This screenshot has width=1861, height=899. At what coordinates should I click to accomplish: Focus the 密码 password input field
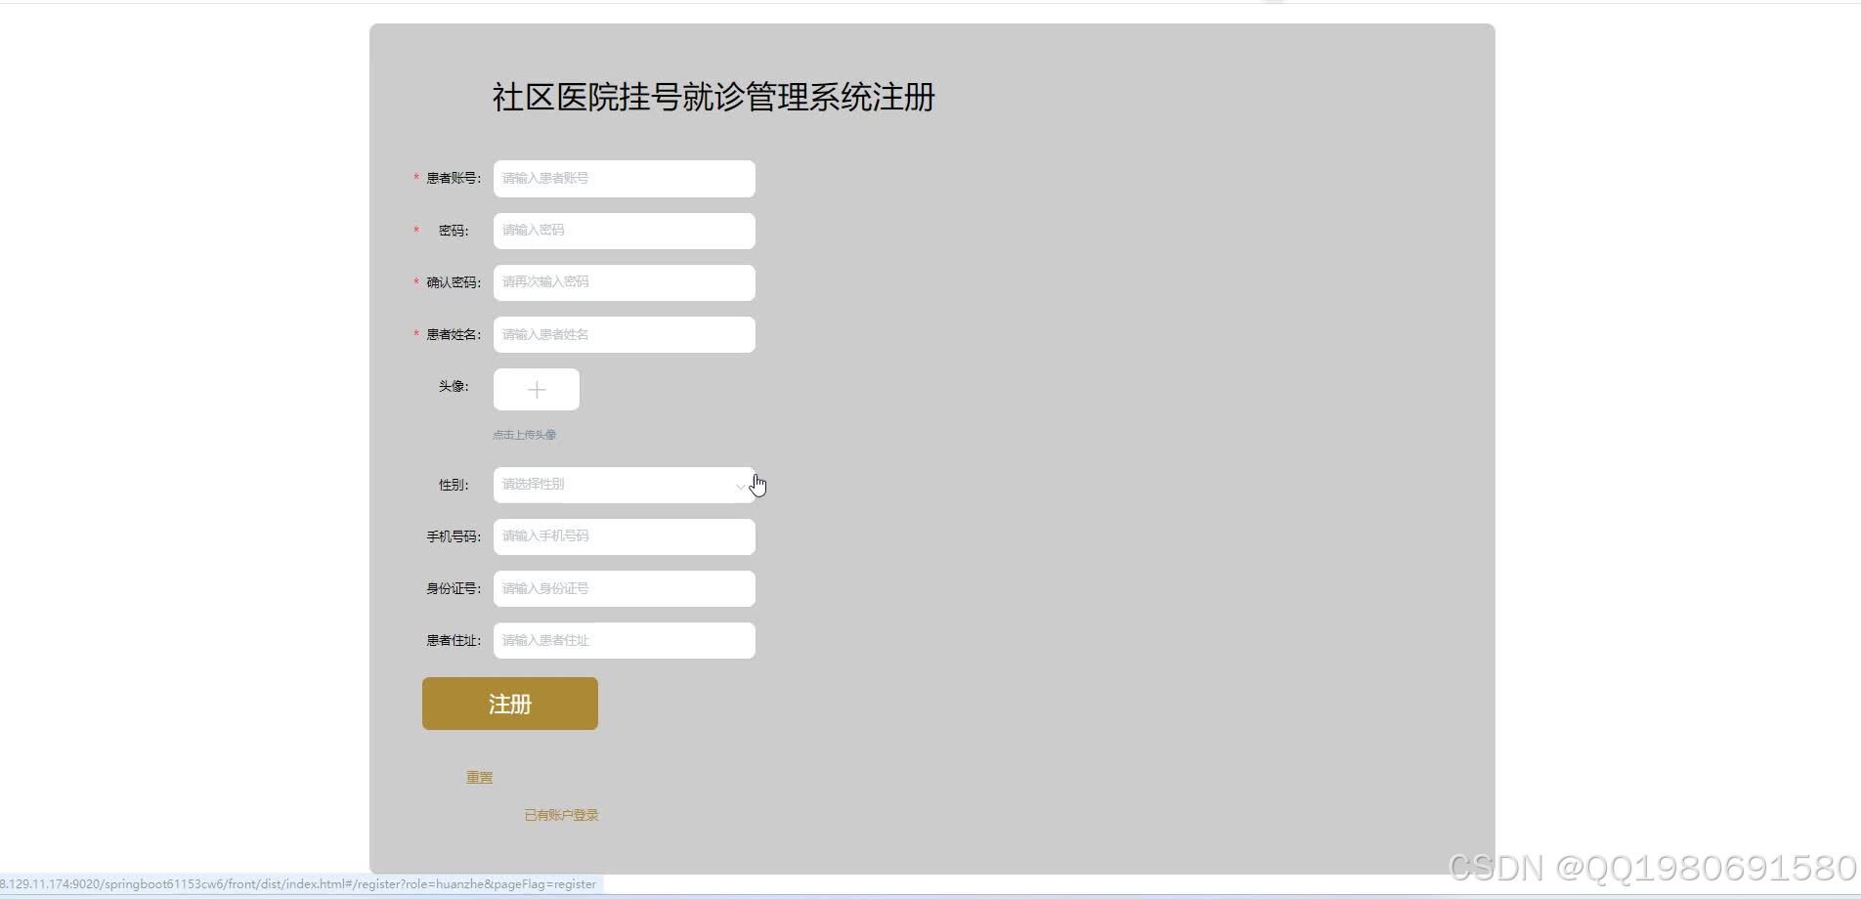[x=624, y=231]
